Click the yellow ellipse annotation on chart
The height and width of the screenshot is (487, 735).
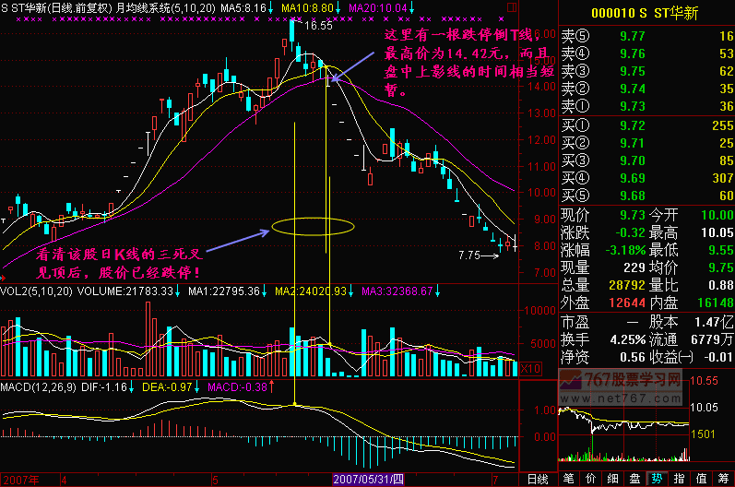[x=314, y=226]
